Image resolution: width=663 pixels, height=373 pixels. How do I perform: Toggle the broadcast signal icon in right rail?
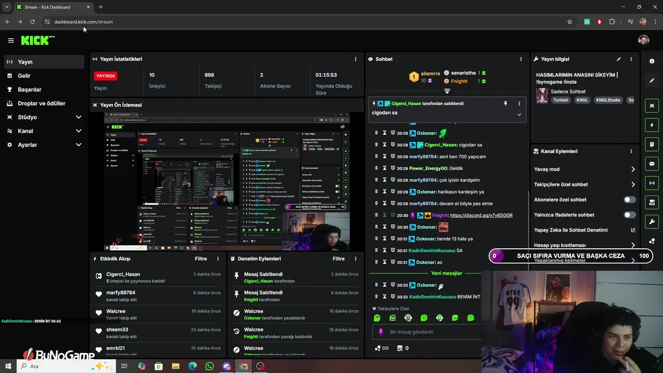pos(652,183)
